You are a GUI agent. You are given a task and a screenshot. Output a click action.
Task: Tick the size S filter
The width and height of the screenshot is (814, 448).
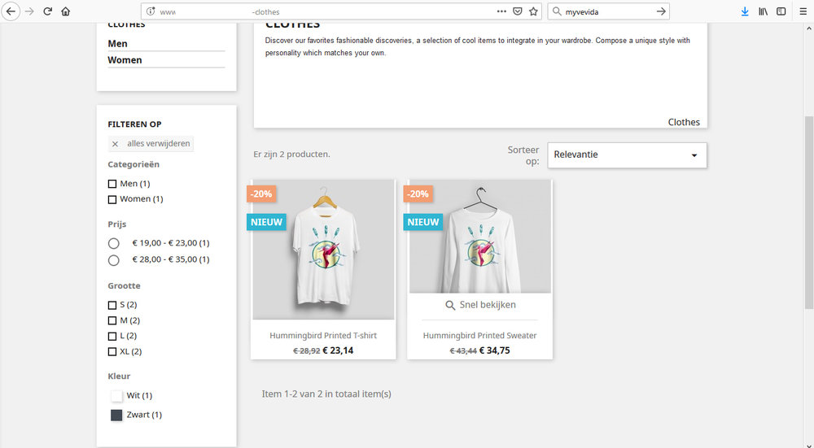point(112,305)
